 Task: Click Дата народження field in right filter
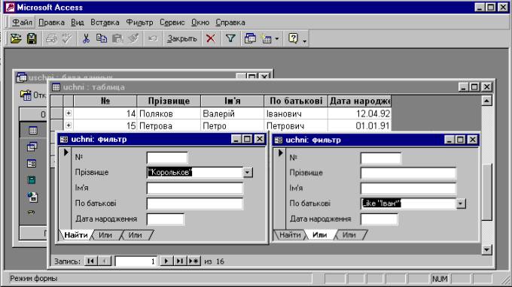coord(379,219)
